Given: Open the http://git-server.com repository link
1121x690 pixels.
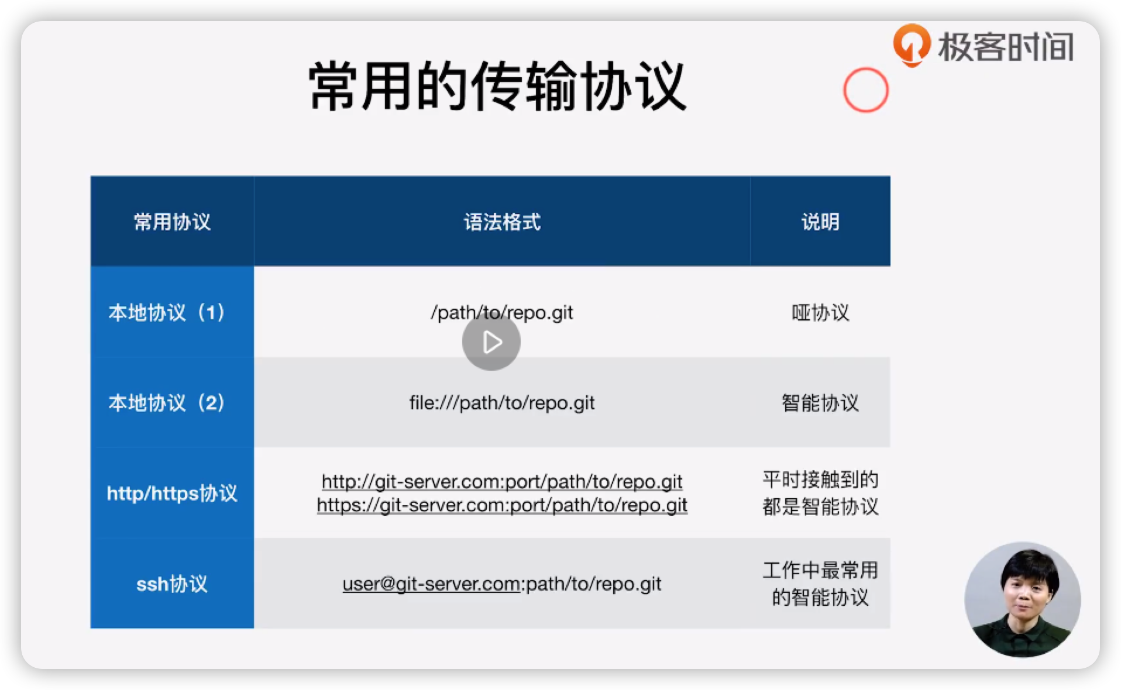Looking at the screenshot, I should pyautogui.click(x=501, y=481).
